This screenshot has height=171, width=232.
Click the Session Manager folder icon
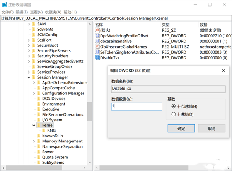34,77
